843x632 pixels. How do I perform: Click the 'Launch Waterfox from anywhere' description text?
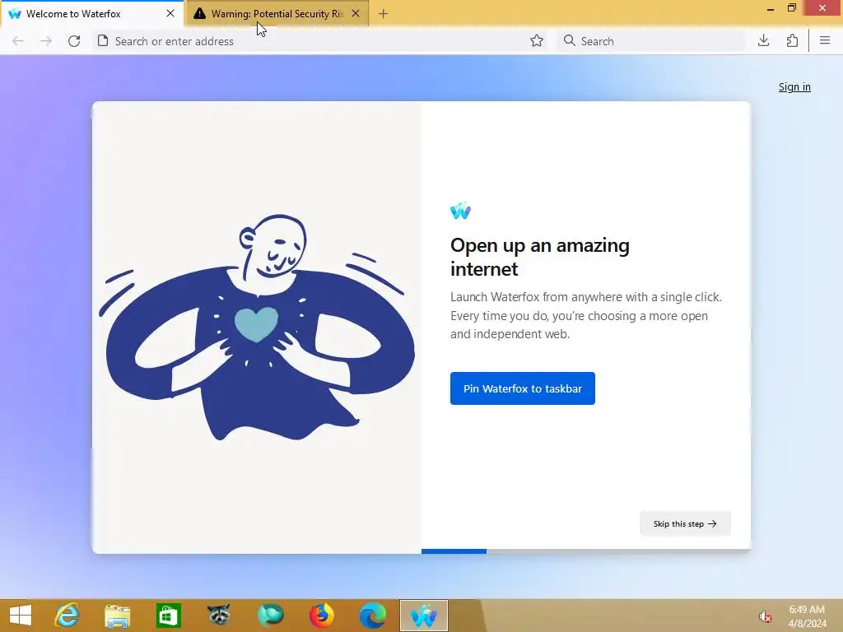(x=586, y=315)
